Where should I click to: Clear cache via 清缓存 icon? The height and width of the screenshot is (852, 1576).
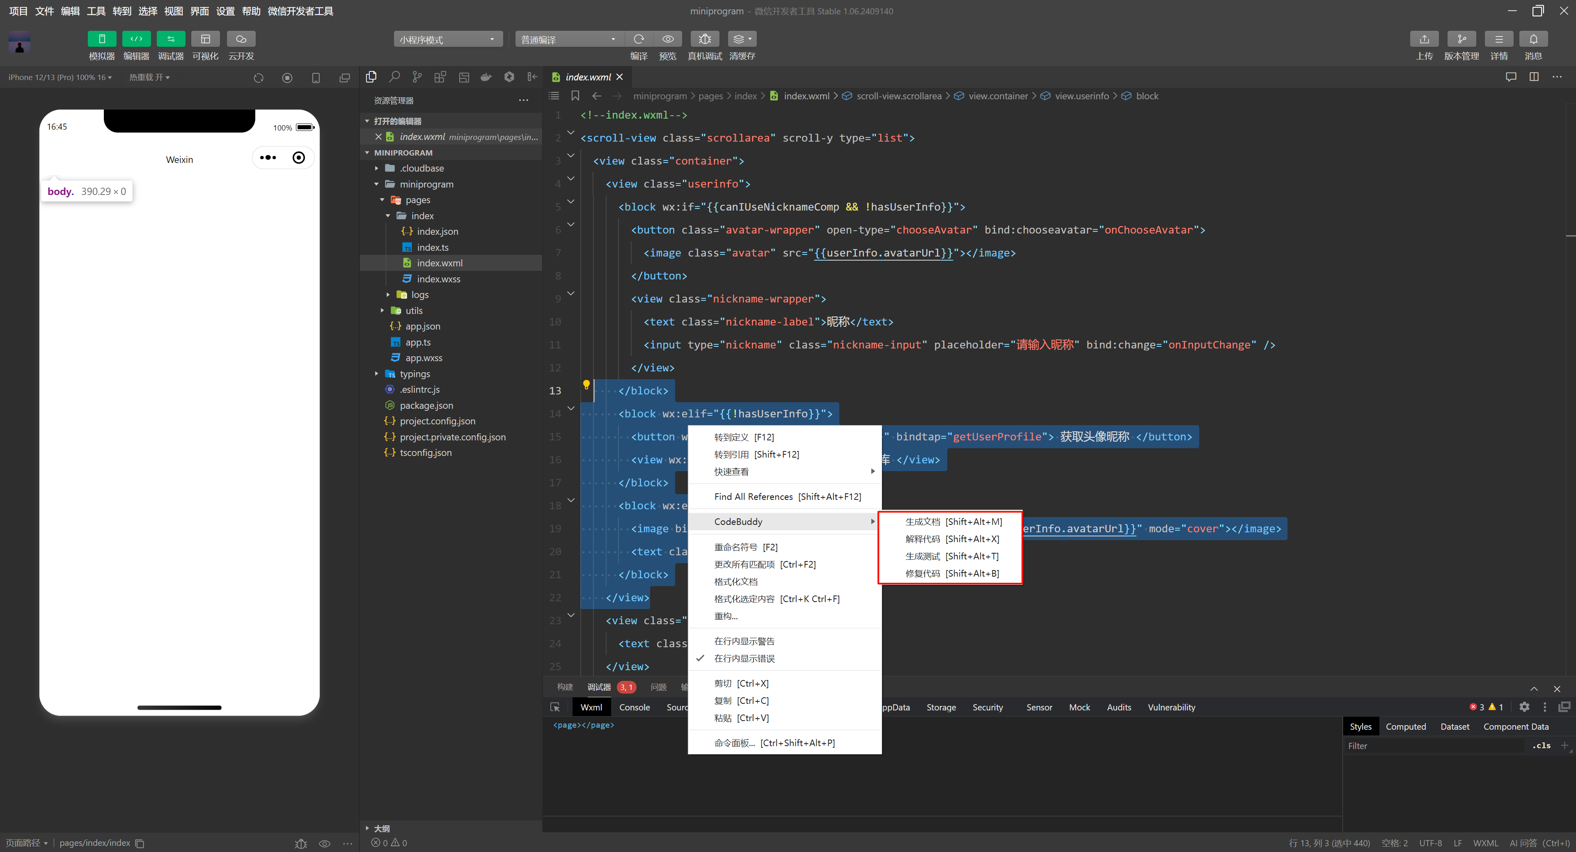[740, 39]
